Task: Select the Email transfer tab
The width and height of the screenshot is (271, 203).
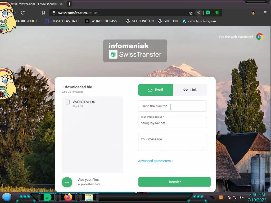Action: pos(155,90)
